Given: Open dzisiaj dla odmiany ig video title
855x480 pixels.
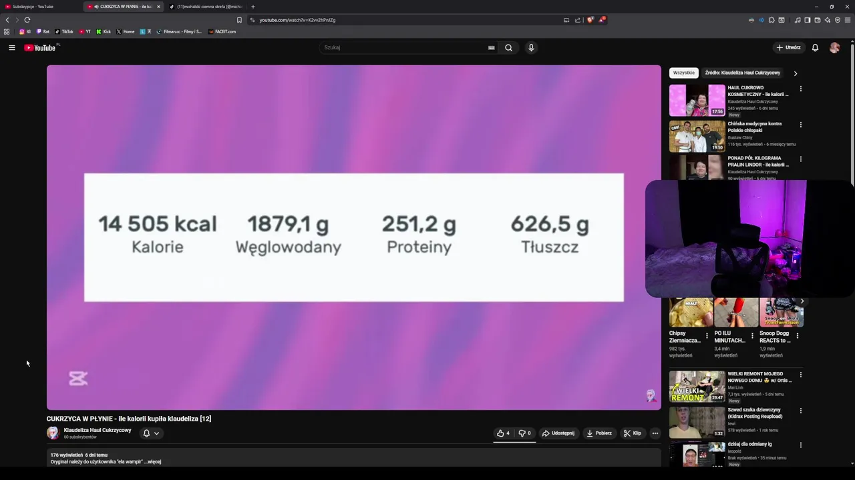Looking at the screenshot, I should click(x=749, y=444).
